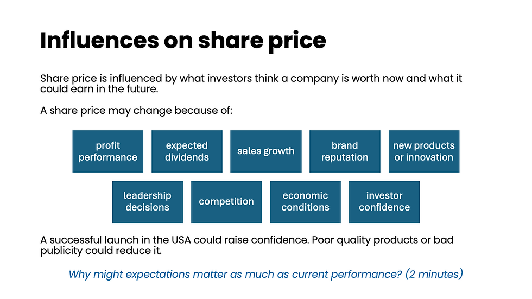
Task: Select the expected dividends box
Action: click(187, 151)
